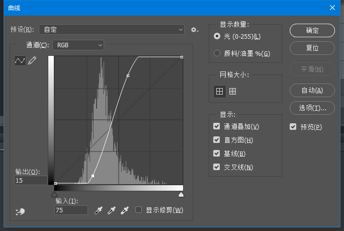The height and width of the screenshot is (231, 344).
Task: Enable 显示修剪 checkbox
Action: click(x=138, y=210)
